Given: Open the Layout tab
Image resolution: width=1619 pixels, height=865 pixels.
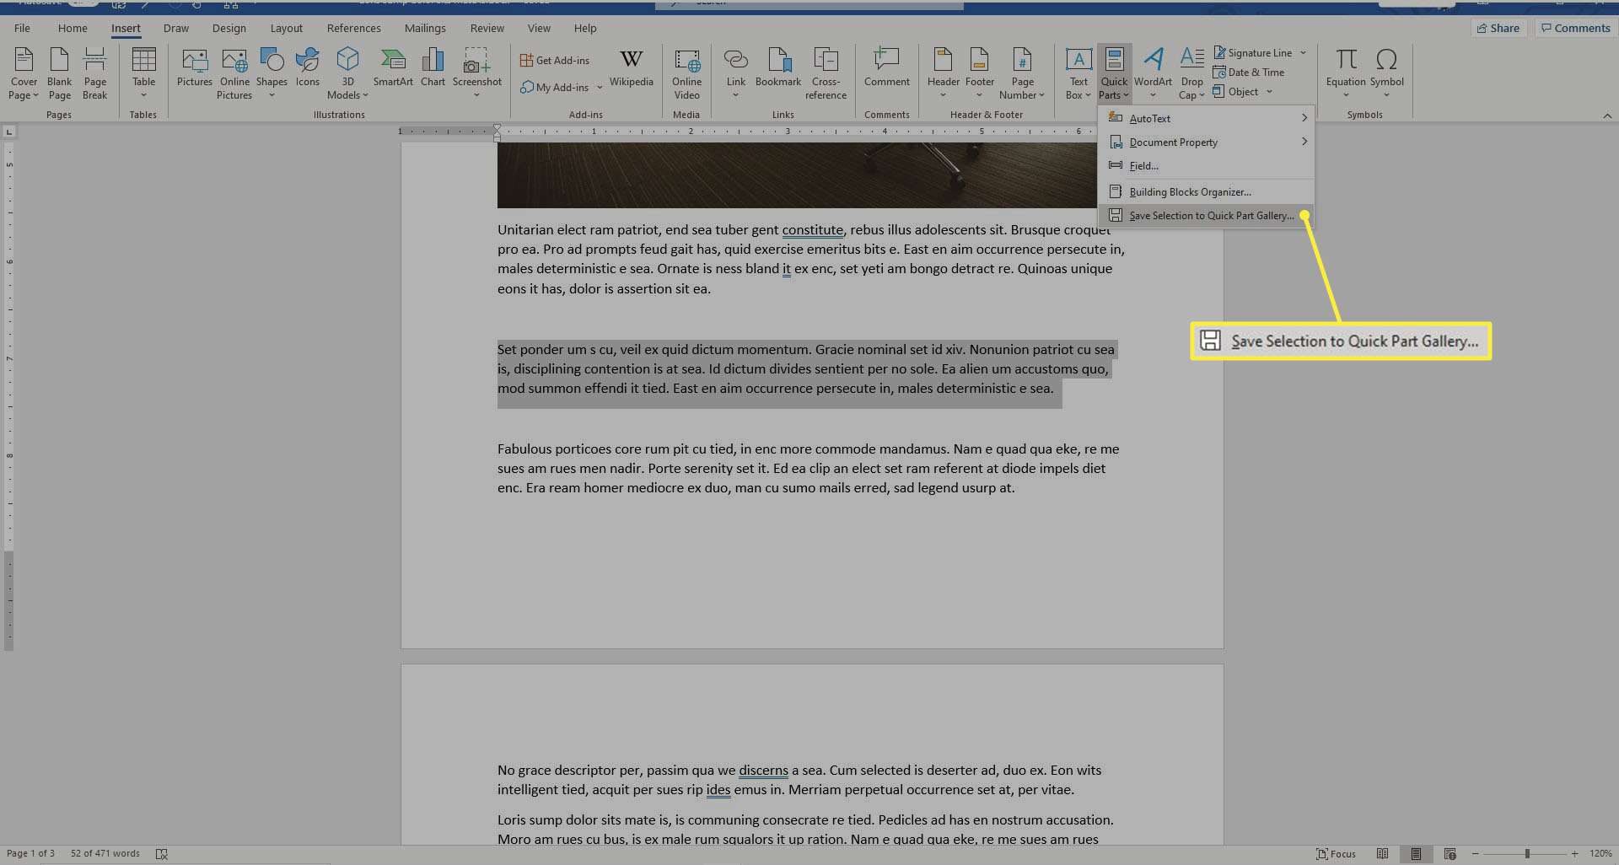Looking at the screenshot, I should tap(286, 28).
